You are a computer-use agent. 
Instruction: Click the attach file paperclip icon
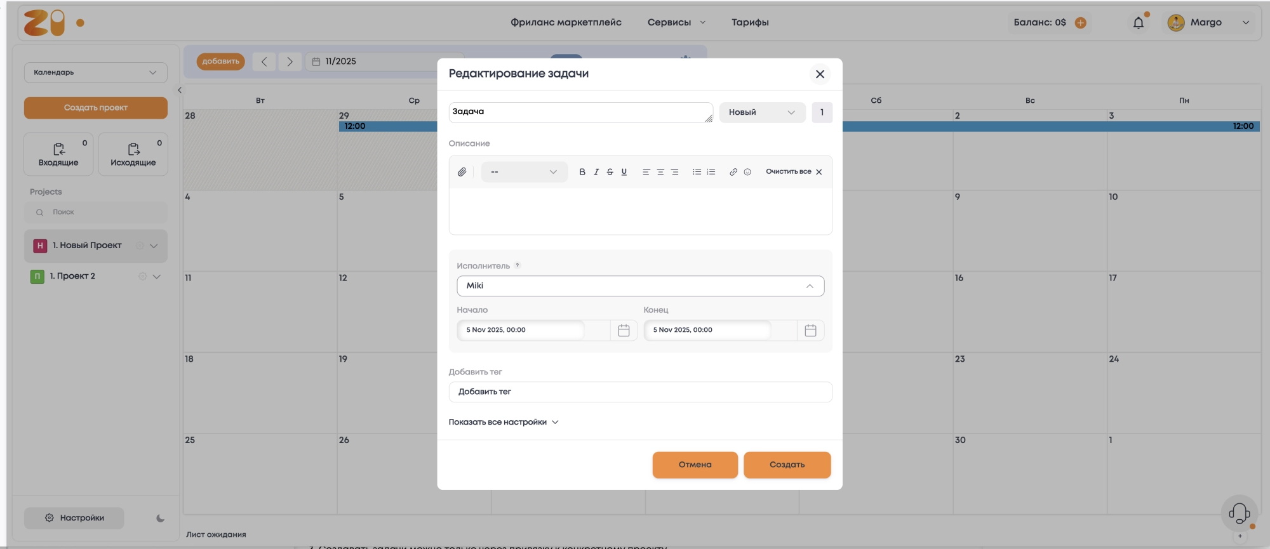462,172
